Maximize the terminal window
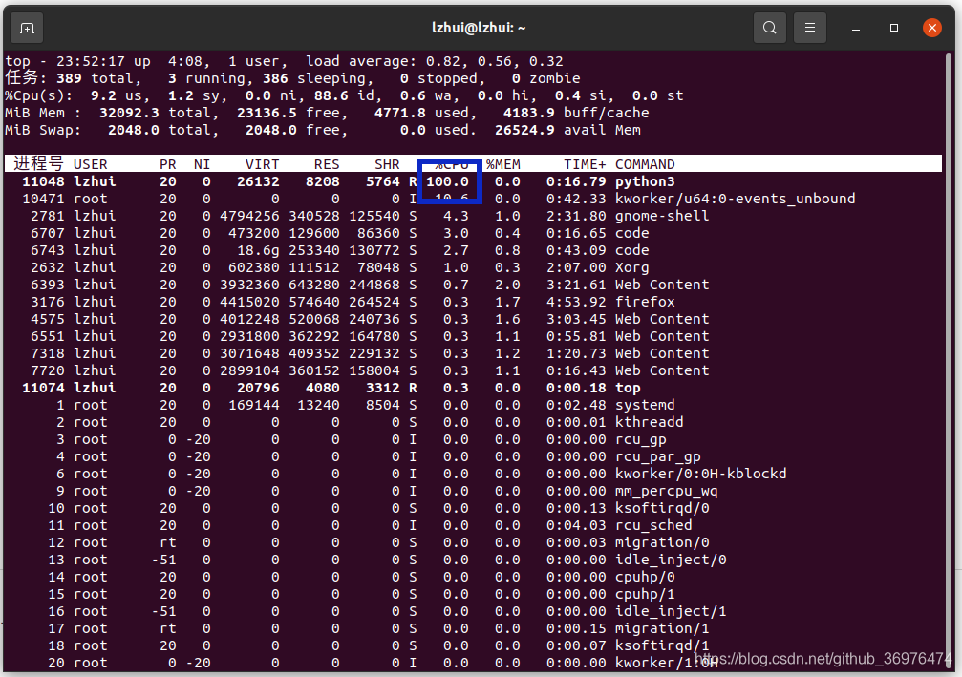 point(894,28)
